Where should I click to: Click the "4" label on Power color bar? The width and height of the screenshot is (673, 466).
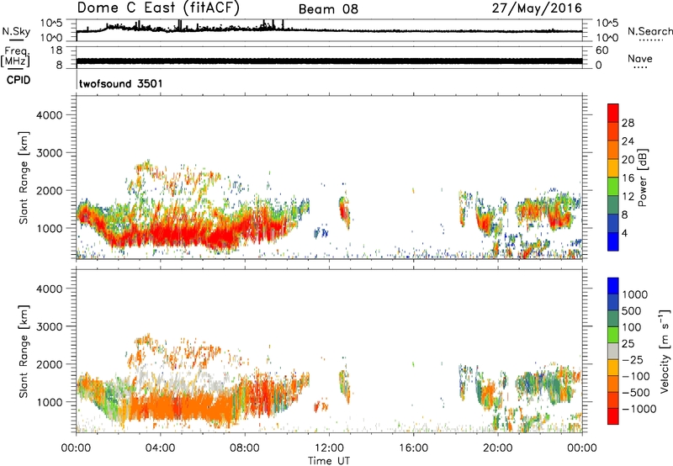624,234
